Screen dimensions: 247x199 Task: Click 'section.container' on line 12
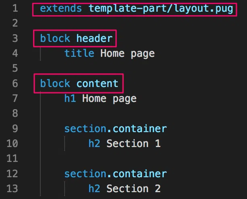click(x=115, y=174)
